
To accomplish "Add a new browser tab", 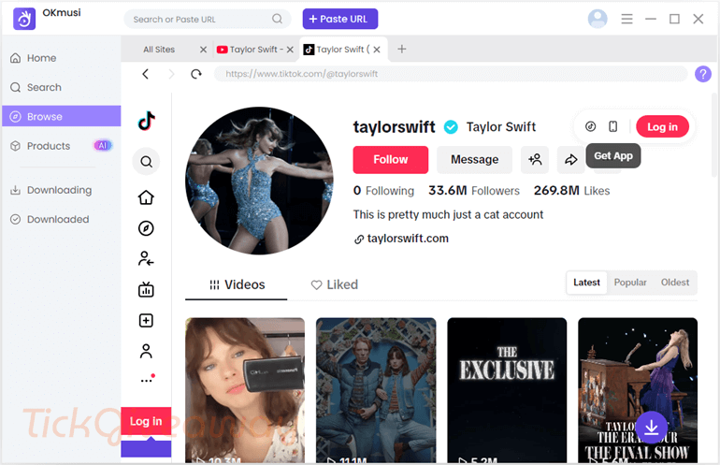I will pyautogui.click(x=402, y=49).
